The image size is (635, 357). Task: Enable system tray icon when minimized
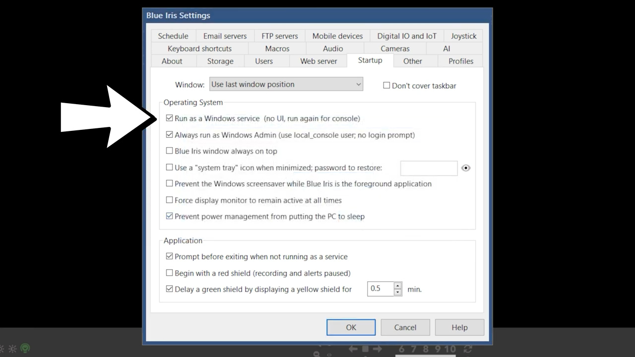pyautogui.click(x=169, y=168)
